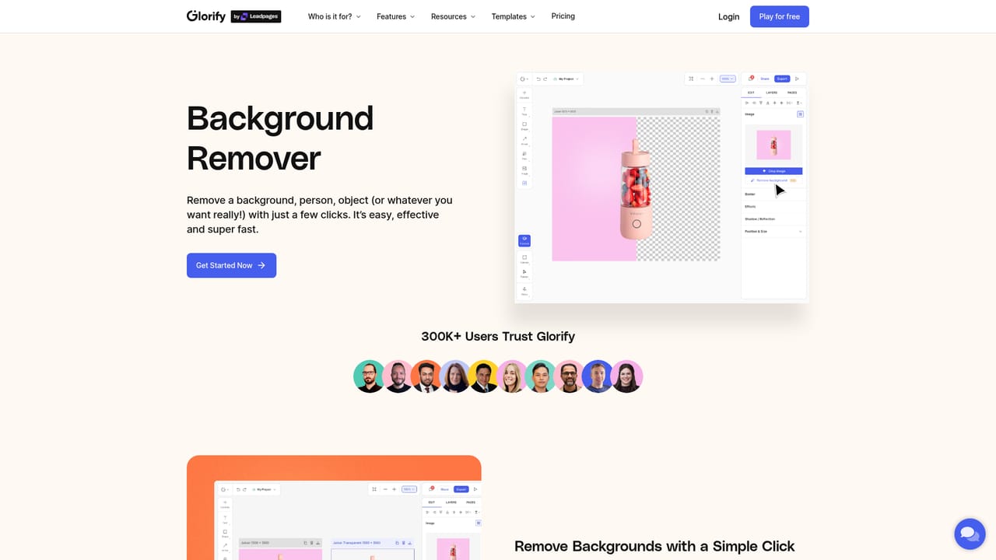Viewport: 996px width, 560px height.
Task: Expand the Resources navigation menu
Action: coord(454,16)
